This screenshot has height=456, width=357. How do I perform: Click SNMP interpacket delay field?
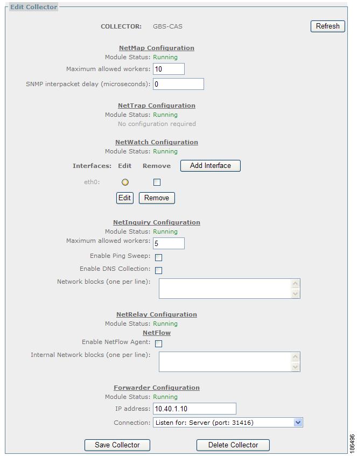coord(178,84)
